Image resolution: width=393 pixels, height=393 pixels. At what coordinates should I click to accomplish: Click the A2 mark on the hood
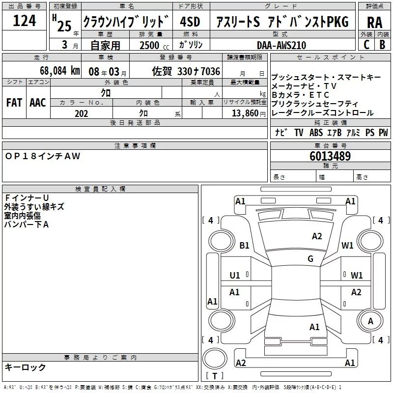(x=317, y=236)
